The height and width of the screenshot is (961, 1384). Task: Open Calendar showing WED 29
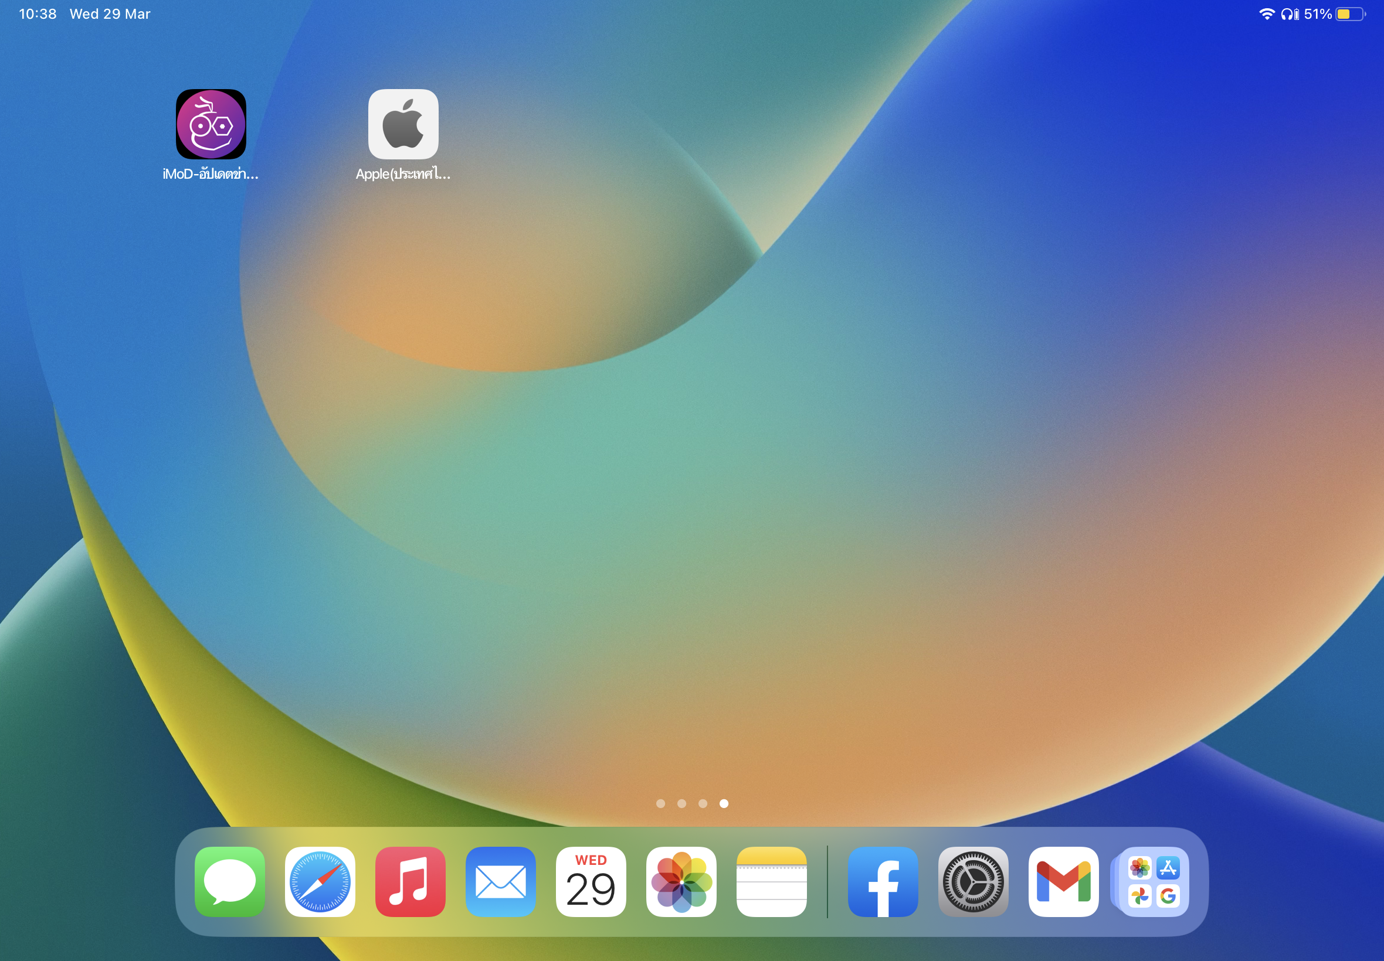[591, 881]
